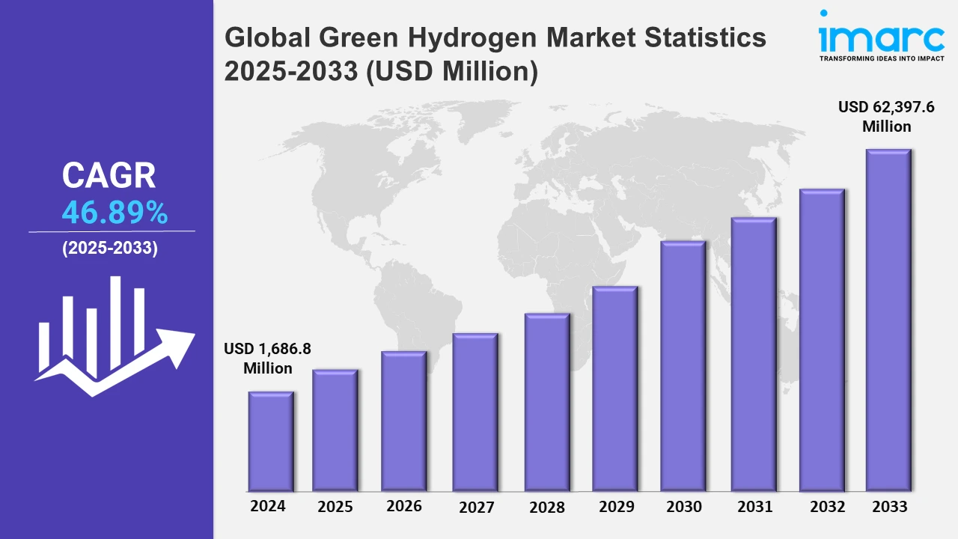
Task: Click the 'Transforming Ideas Into Impact' tagline
Action: click(881, 58)
